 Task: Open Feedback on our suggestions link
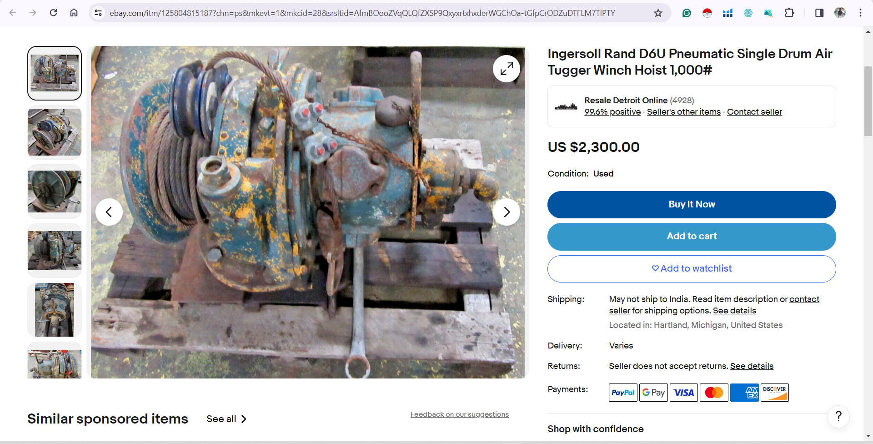(459, 414)
